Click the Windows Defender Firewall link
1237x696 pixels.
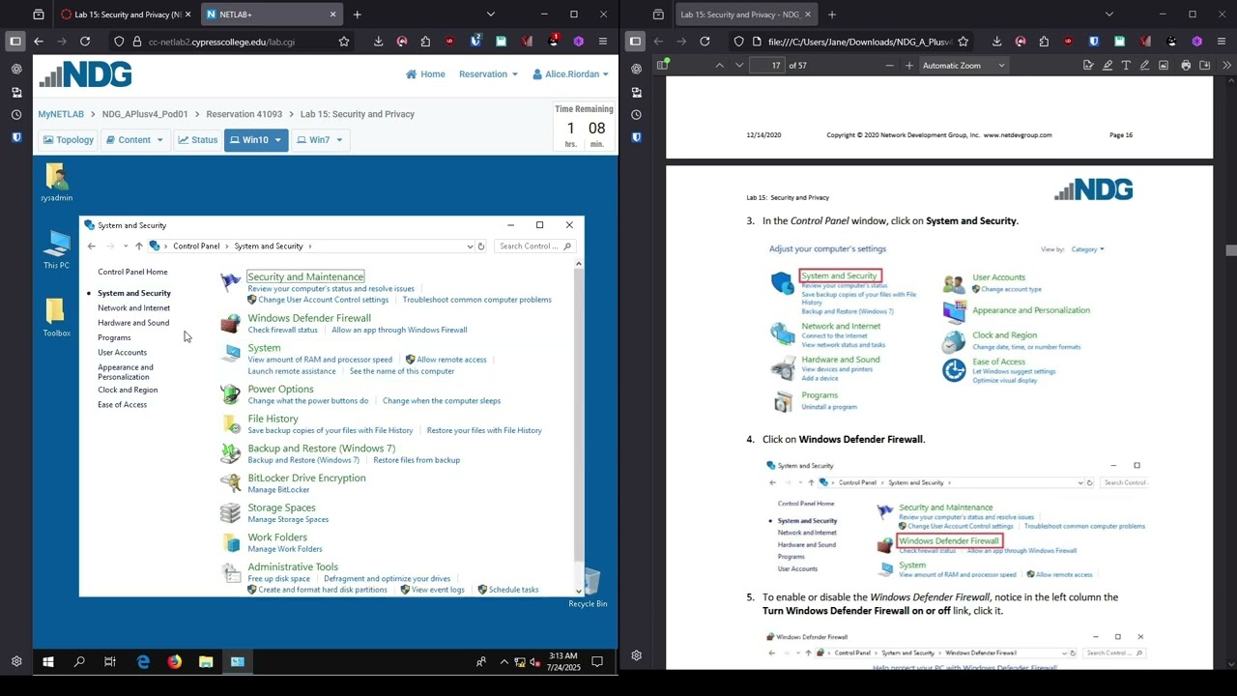coord(309,318)
